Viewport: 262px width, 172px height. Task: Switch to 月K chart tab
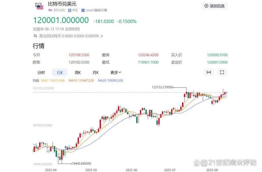pyautogui.click(x=96, y=73)
